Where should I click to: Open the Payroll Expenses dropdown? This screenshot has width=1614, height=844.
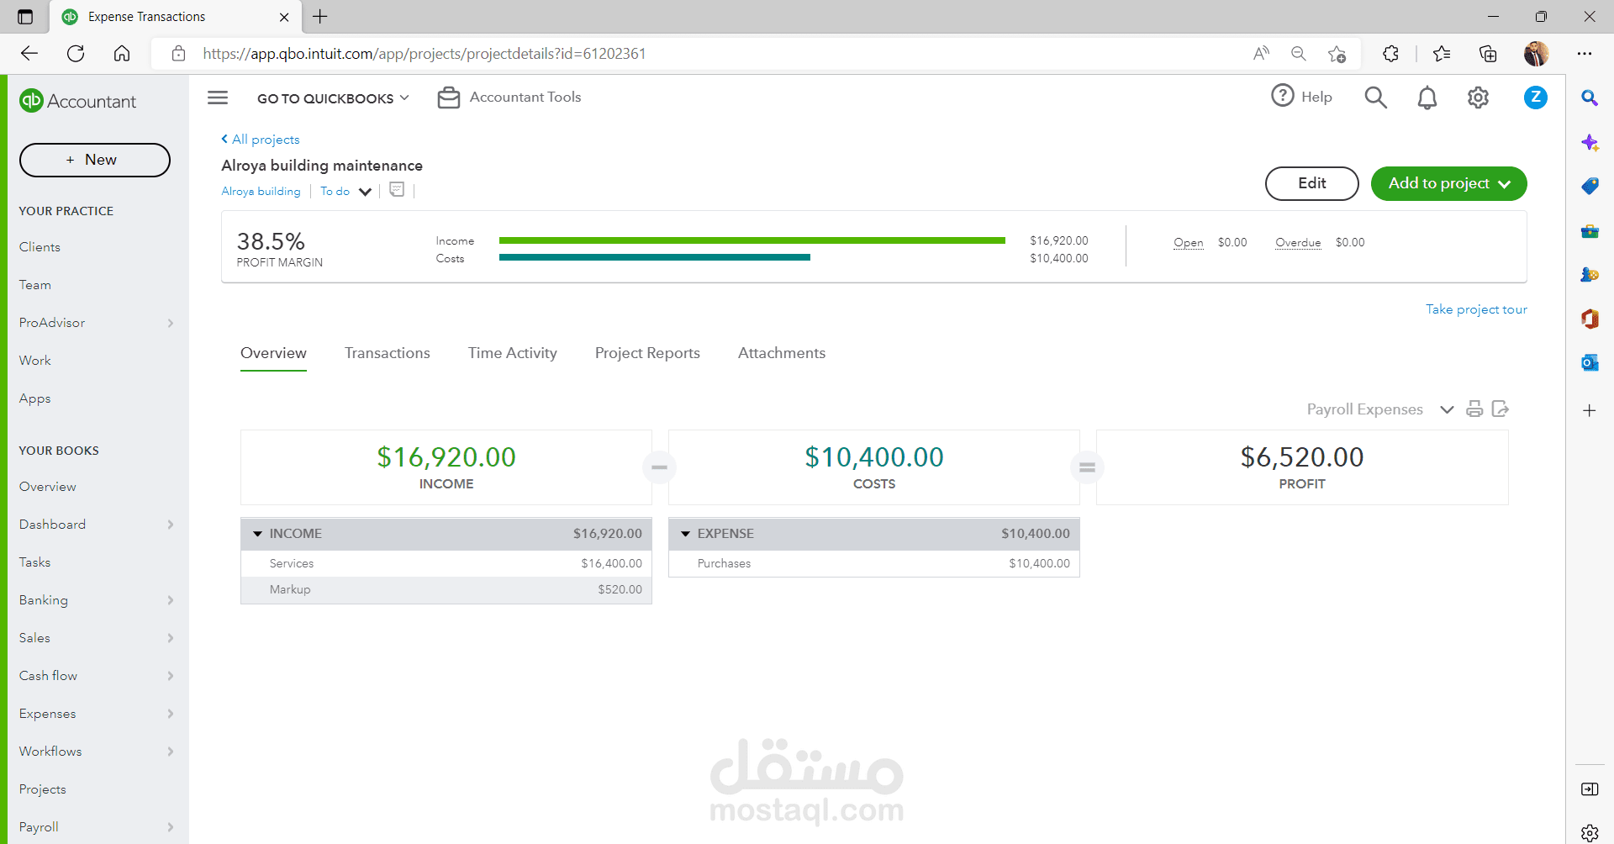tap(1379, 409)
